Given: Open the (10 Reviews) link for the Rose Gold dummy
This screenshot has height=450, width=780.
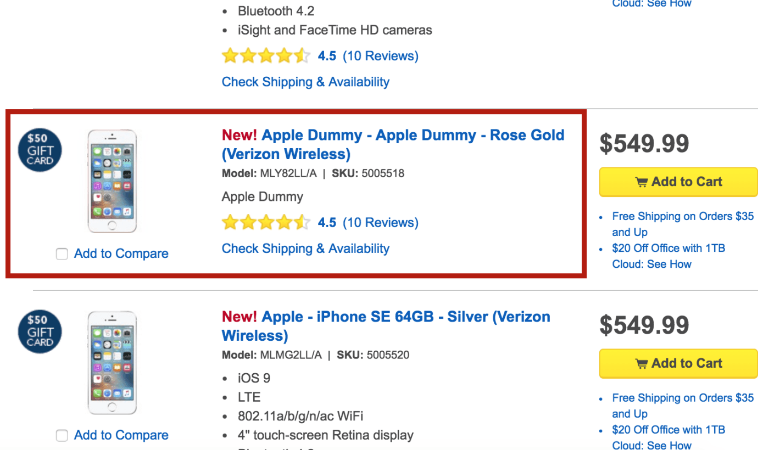Looking at the screenshot, I should coord(380,222).
